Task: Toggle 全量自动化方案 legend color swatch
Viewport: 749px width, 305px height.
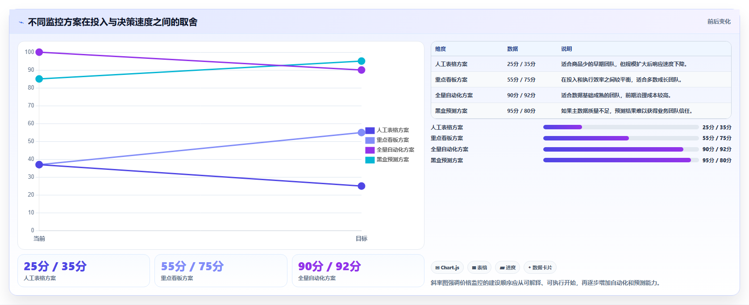Action: [370, 150]
